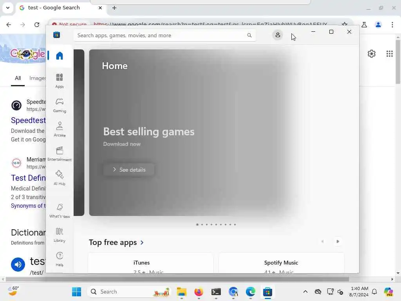Select last carousel page dot
The height and width of the screenshot is (301, 401).
click(x=235, y=225)
